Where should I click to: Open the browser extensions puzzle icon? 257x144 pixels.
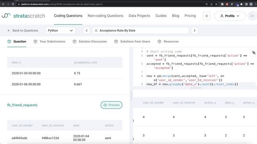pos(241,4)
